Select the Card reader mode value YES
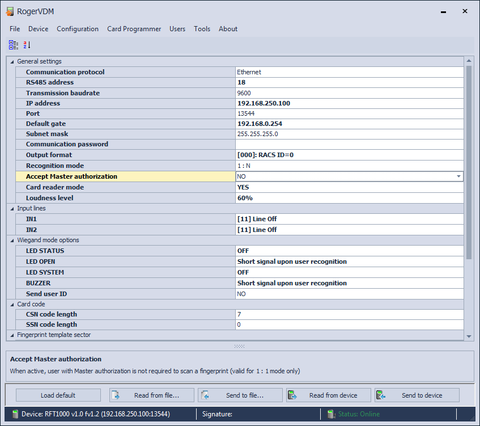Image resolution: width=480 pixels, height=426 pixels. [350, 187]
